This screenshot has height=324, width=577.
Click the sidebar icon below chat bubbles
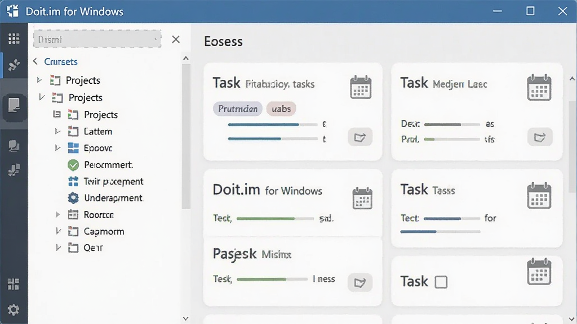click(x=14, y=170)
